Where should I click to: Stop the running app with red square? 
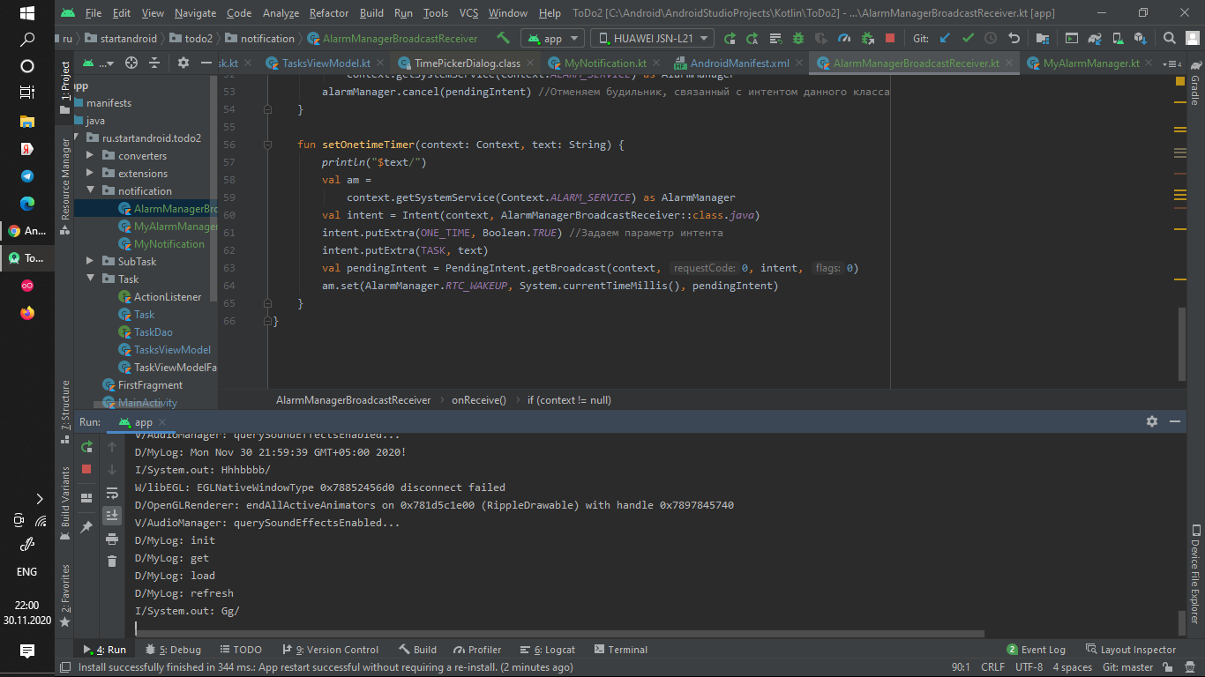pos(890,38)
